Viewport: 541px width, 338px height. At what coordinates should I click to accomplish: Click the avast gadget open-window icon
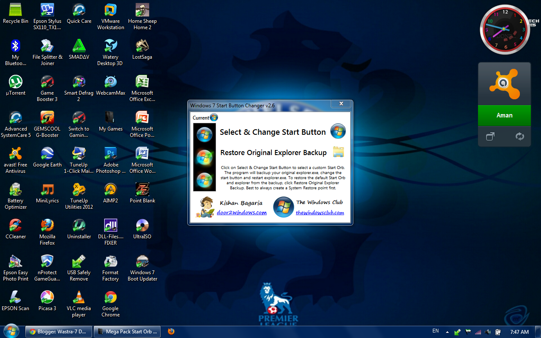(x=490, y=136)
